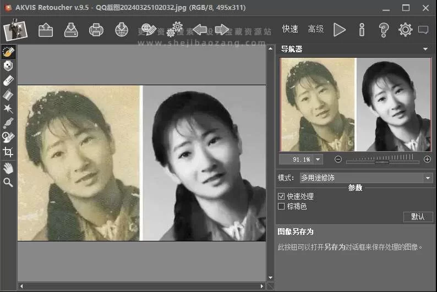Select the Hand tool
437x292 pixels.
tap(8, 168)
